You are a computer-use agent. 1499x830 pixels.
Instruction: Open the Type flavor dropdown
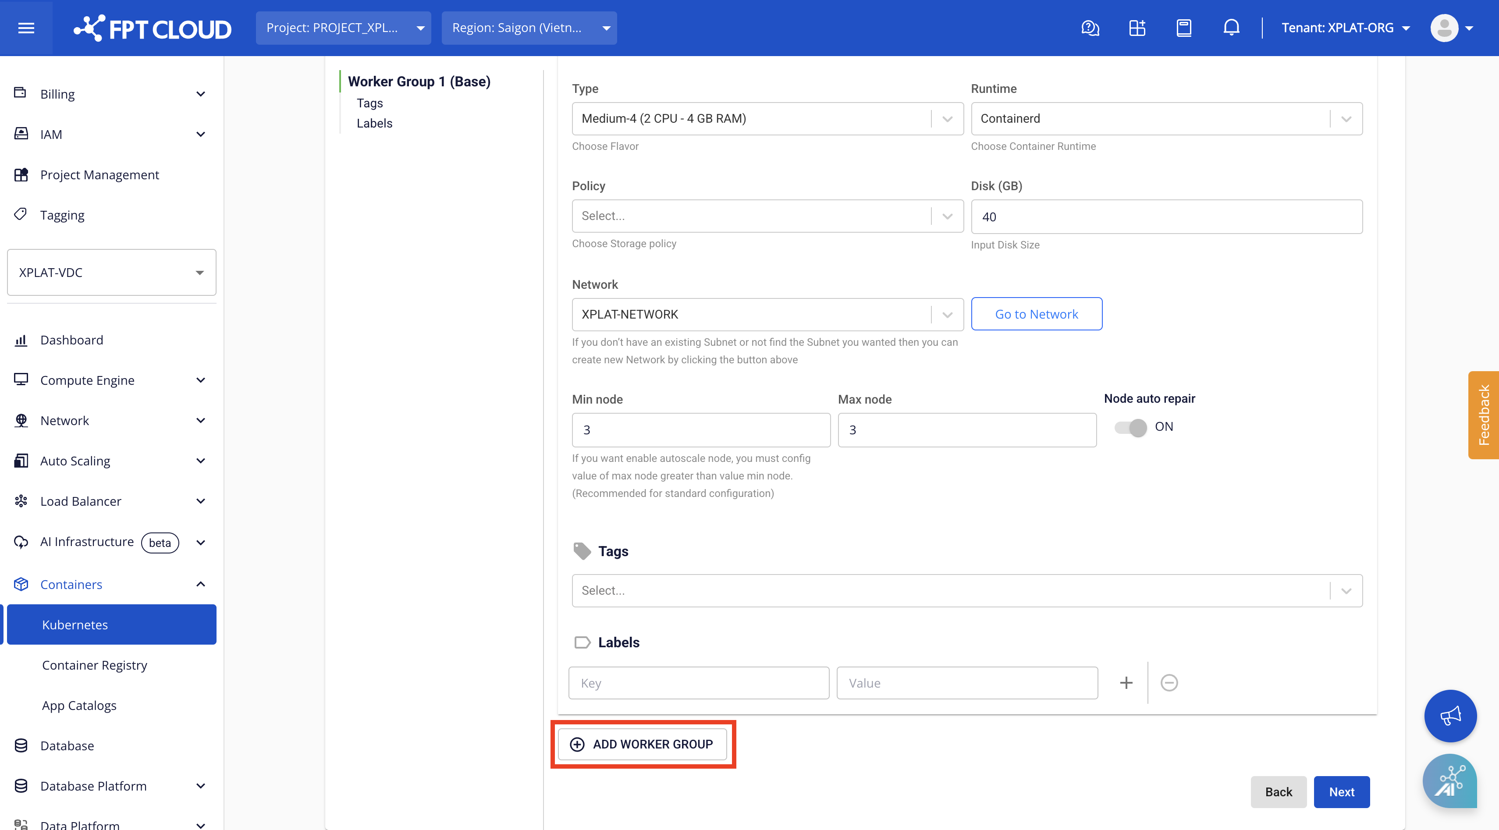[x=767, y=119]
